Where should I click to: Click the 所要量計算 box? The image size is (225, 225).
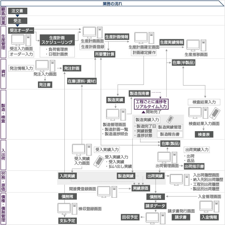pyautogui.click(x=105, y=54)
